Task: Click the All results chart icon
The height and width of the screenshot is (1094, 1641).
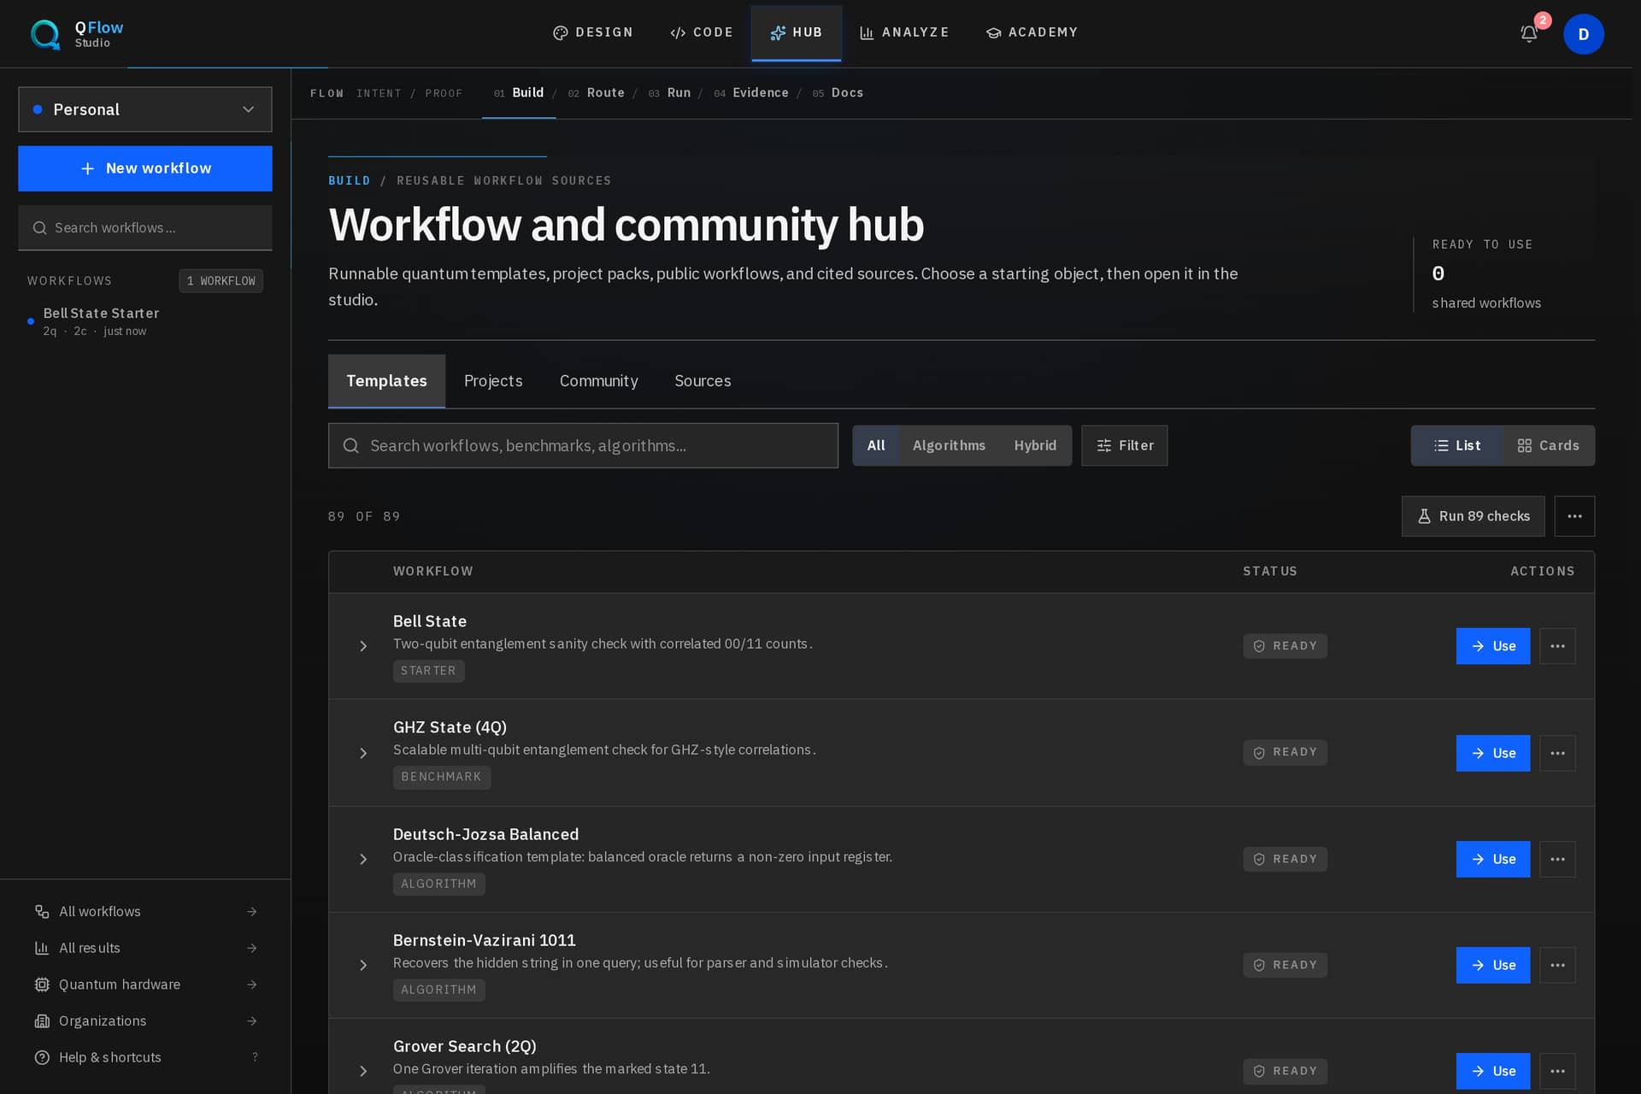Action: click(x=42, y=948)
